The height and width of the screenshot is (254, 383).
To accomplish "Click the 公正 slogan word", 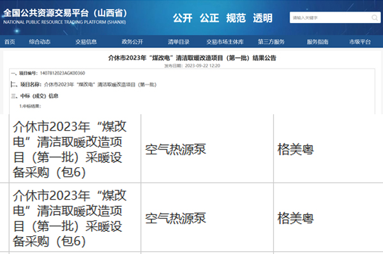I will 209,18.
